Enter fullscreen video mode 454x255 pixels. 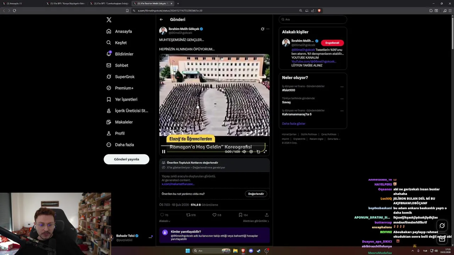point(265,152)
